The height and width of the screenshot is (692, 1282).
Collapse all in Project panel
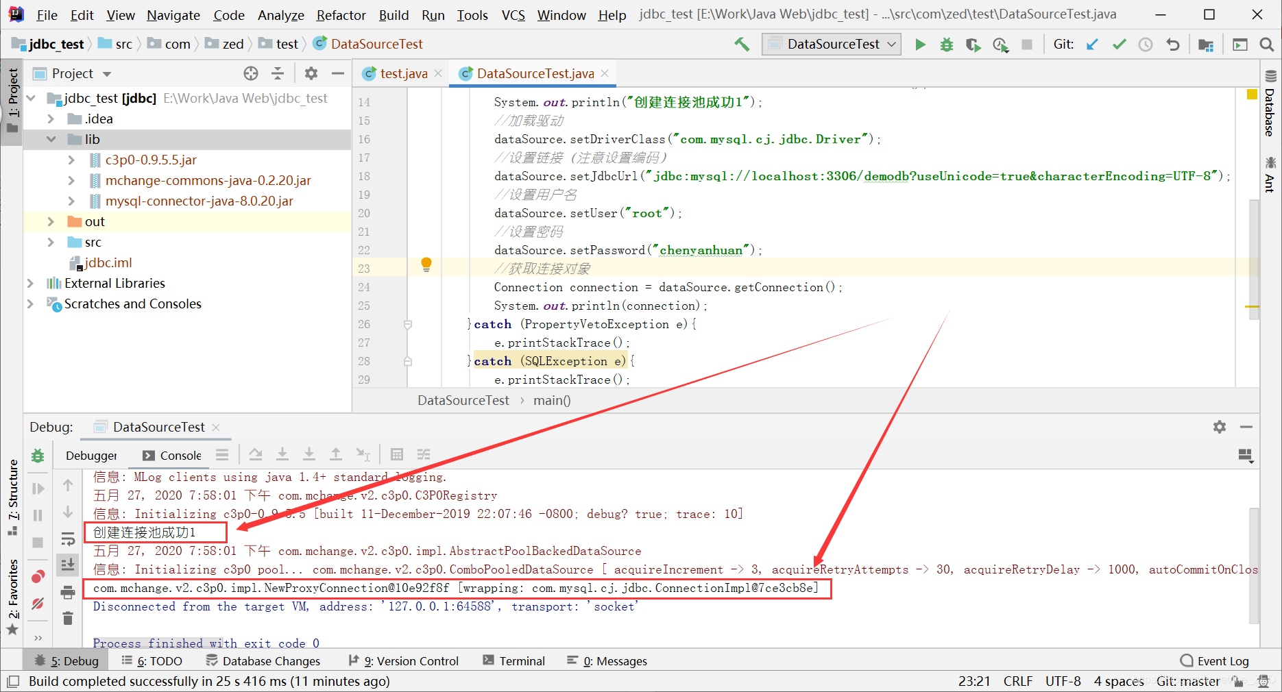click(x=278, y=73)
